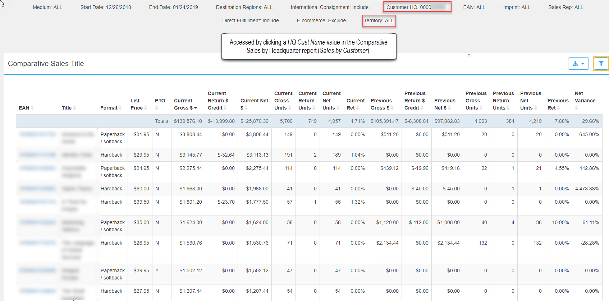Sort by Current Ret column
609x301 pixels.
coord(356,104)
